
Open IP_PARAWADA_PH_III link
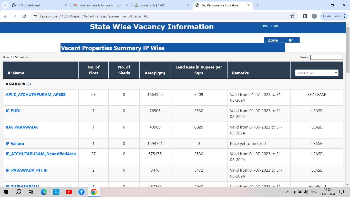tap(27, 170)
